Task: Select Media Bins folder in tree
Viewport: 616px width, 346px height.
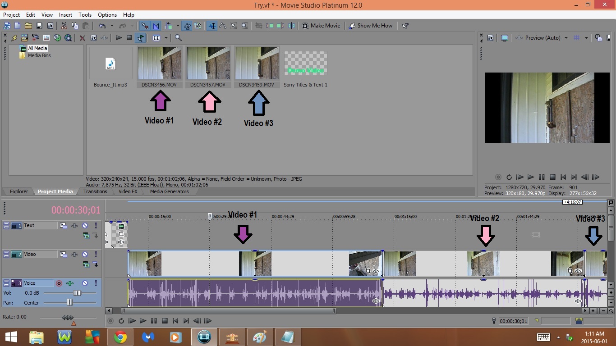Action: pos(39,55)
